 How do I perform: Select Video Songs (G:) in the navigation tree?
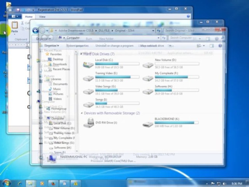pyautogui.click(x=64, y=143)
